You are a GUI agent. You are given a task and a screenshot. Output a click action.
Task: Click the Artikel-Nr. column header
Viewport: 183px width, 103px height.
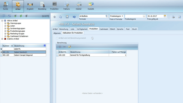point(64,52)
